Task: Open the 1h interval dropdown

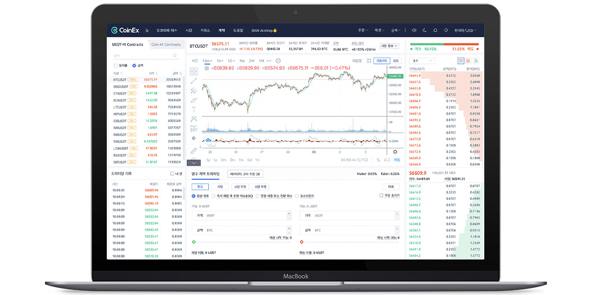Action: 220,60
